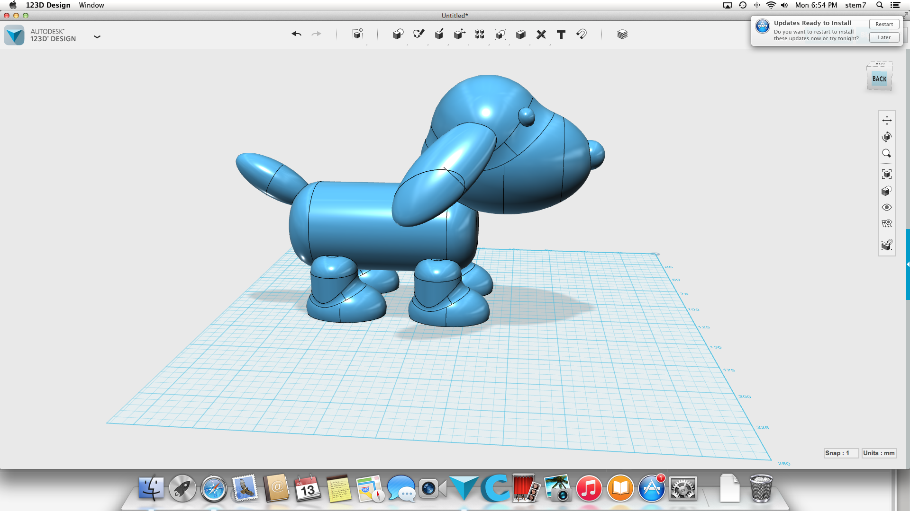Click the menu bar clock Mon 6:54 PM
Image resolution: width=910 pixels, height=511 pixels.
[816, 5]
